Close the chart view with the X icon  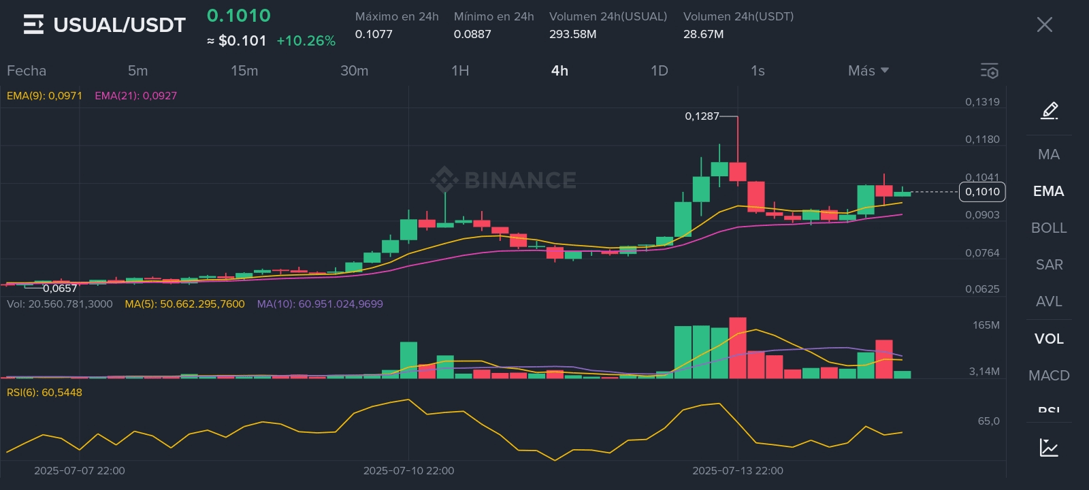pos(1044,25)
